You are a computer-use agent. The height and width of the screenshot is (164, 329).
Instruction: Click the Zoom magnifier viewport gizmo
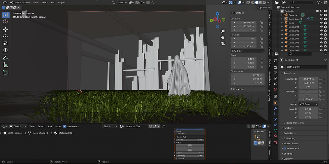pos(223,31)
